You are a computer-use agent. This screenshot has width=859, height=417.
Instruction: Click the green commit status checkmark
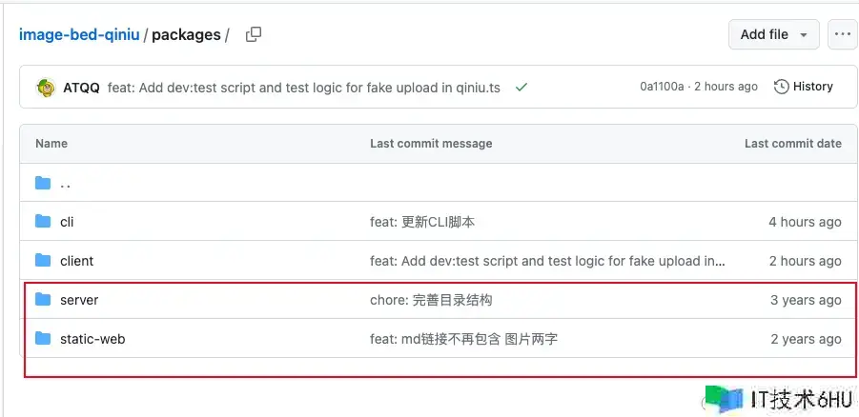point(521,87)
